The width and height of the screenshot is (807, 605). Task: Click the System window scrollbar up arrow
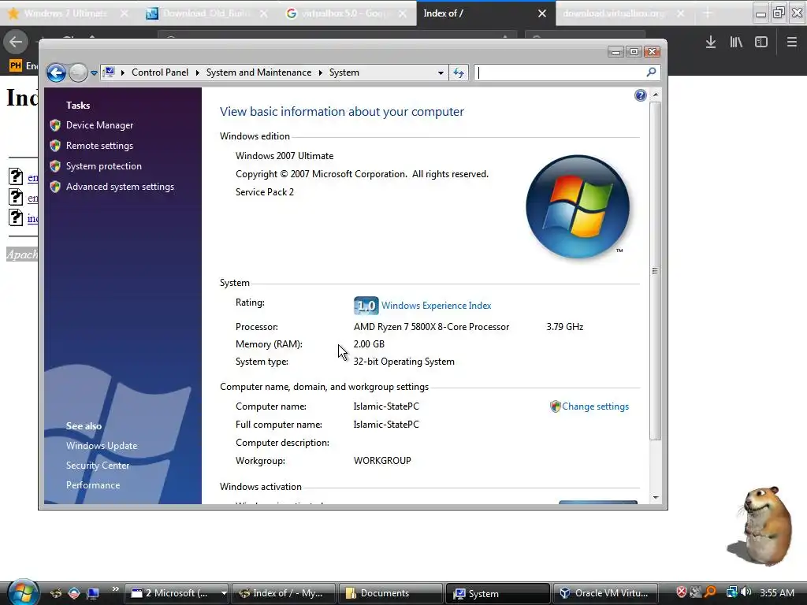pos(655,95)
